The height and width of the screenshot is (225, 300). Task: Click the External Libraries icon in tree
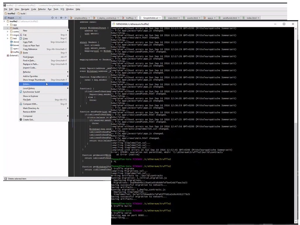pyautogui.click(x=8, y=56)
